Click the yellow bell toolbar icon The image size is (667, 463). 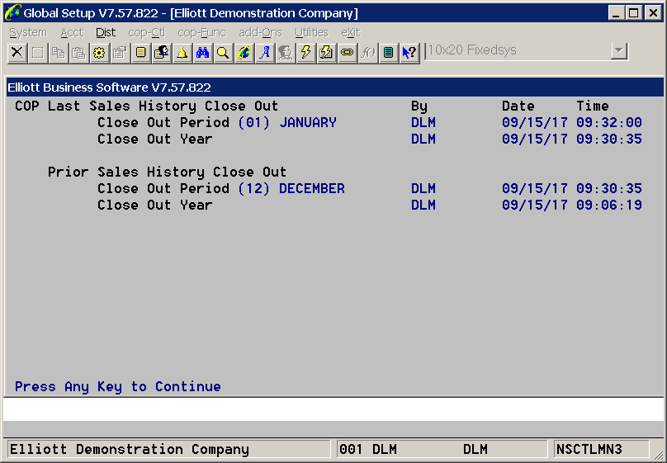coord(182,53)
